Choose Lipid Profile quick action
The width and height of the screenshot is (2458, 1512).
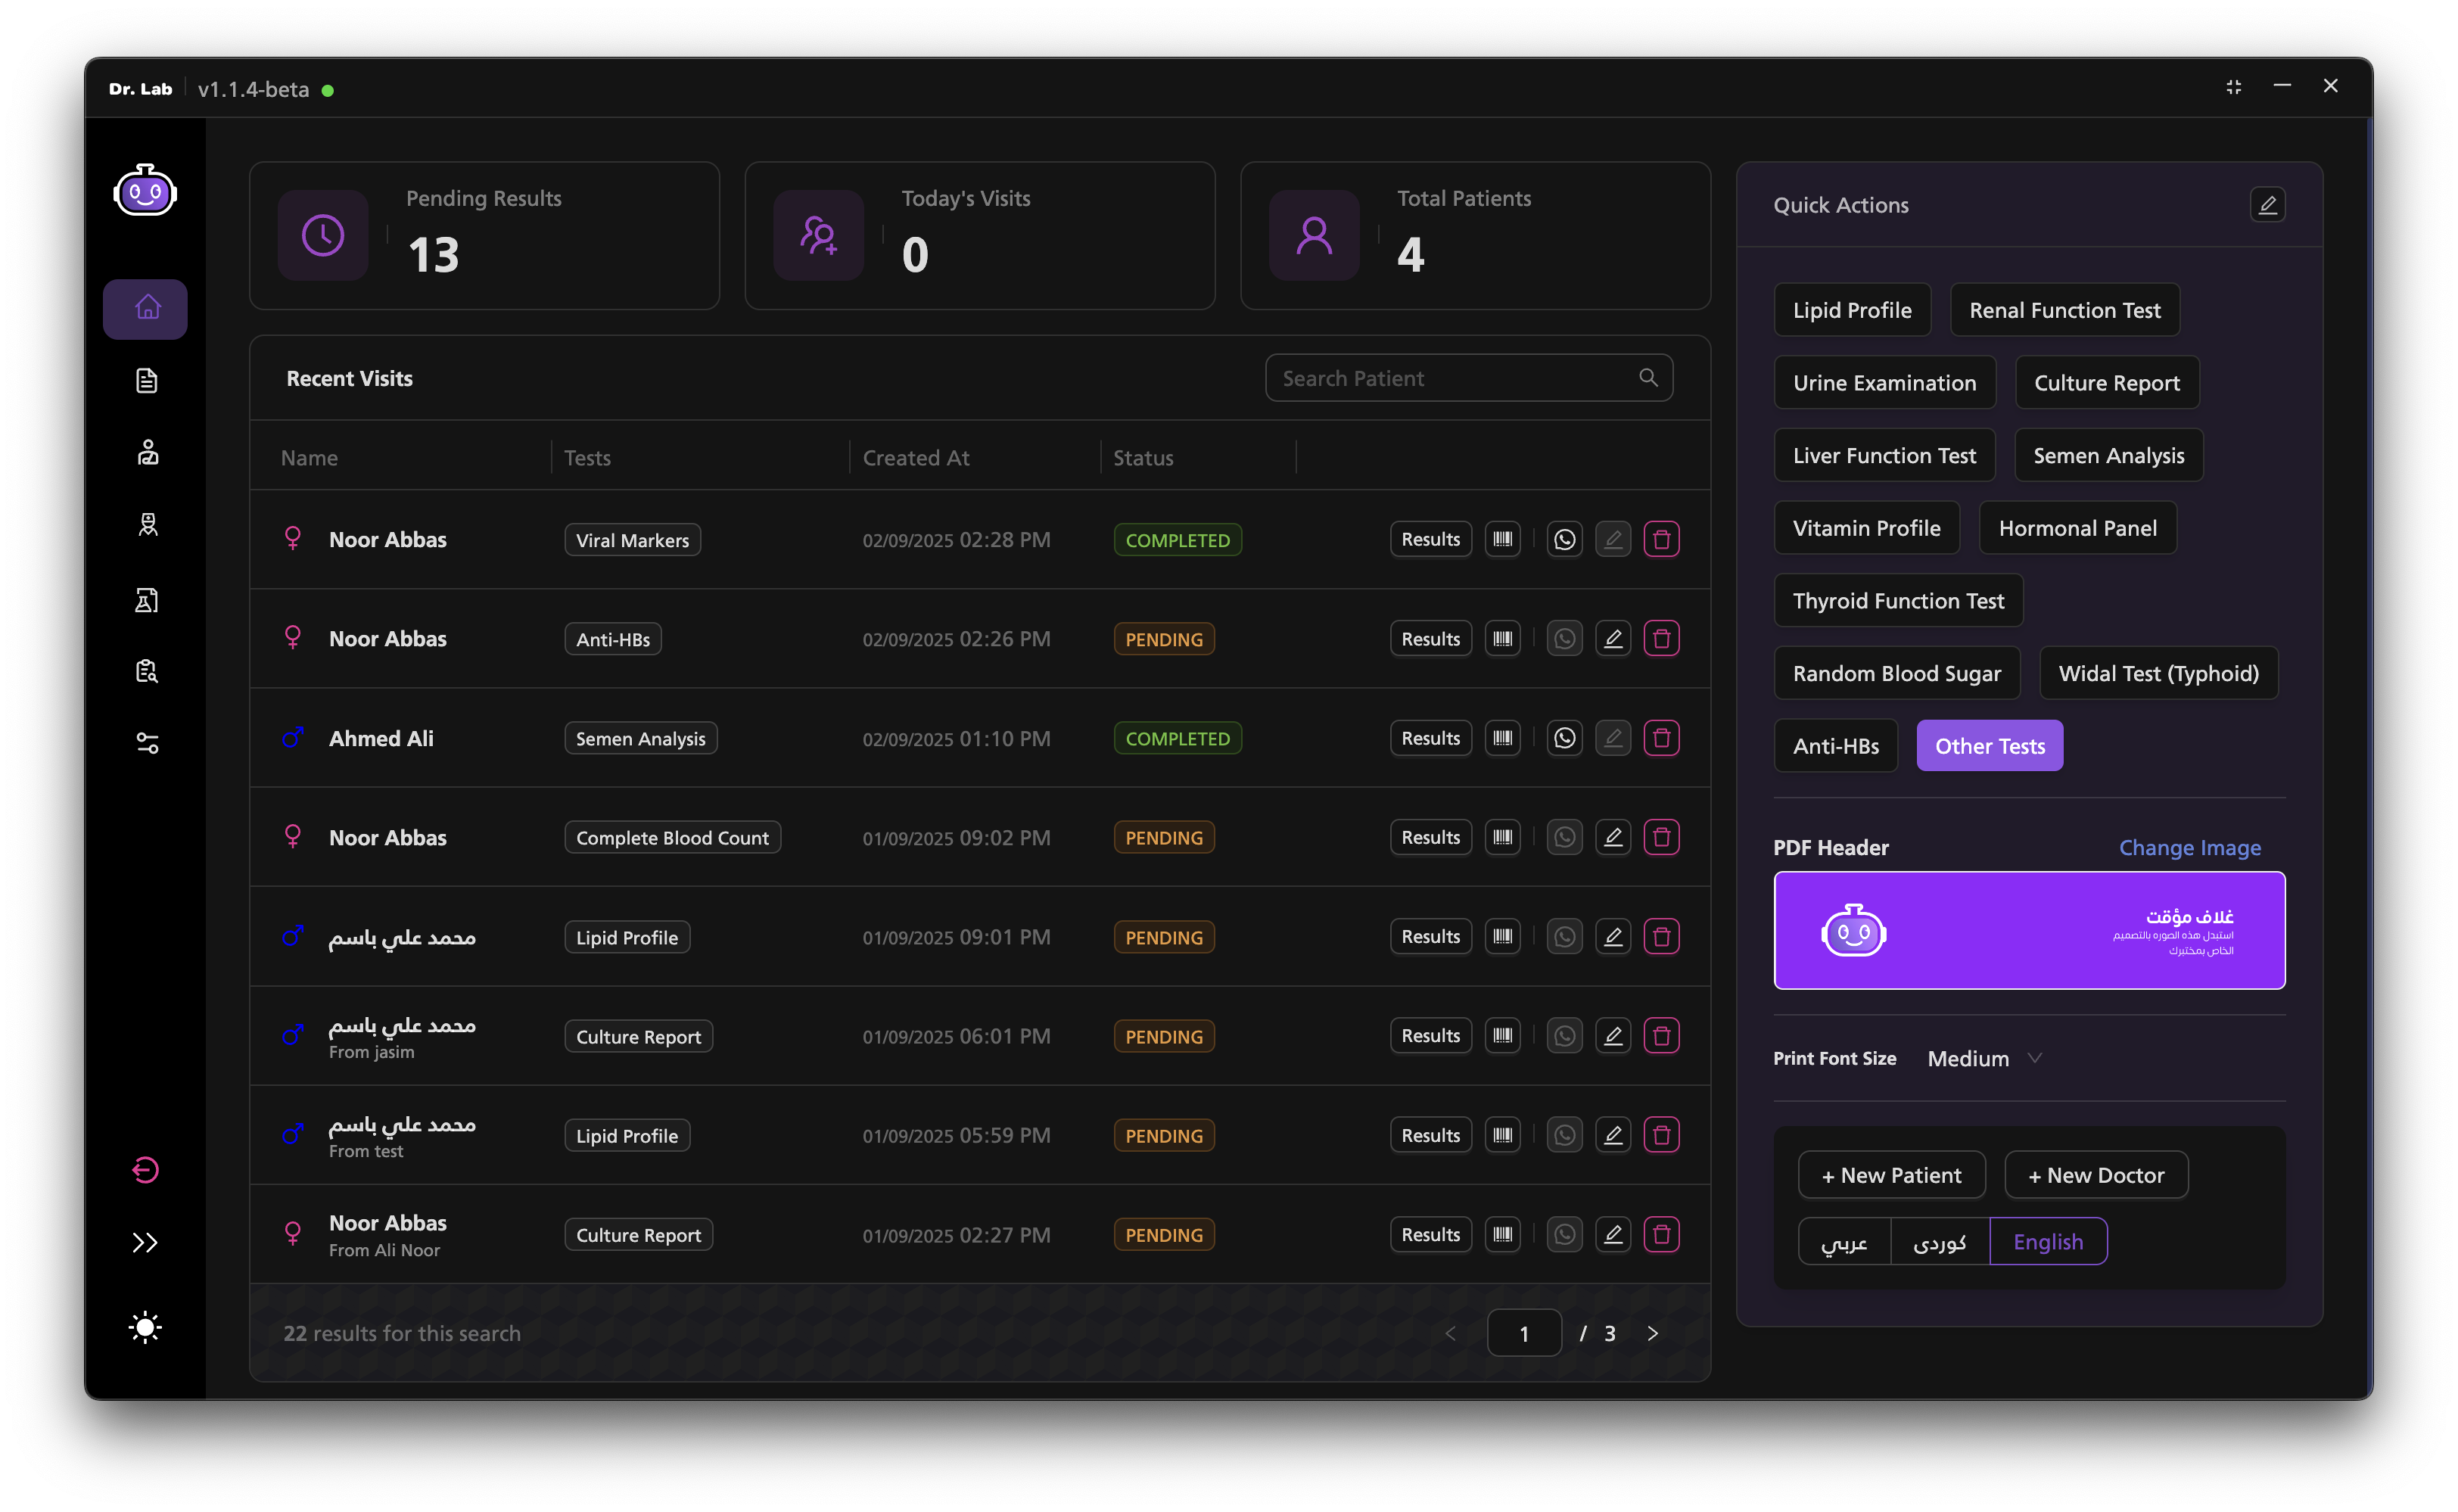point(1851,310)
